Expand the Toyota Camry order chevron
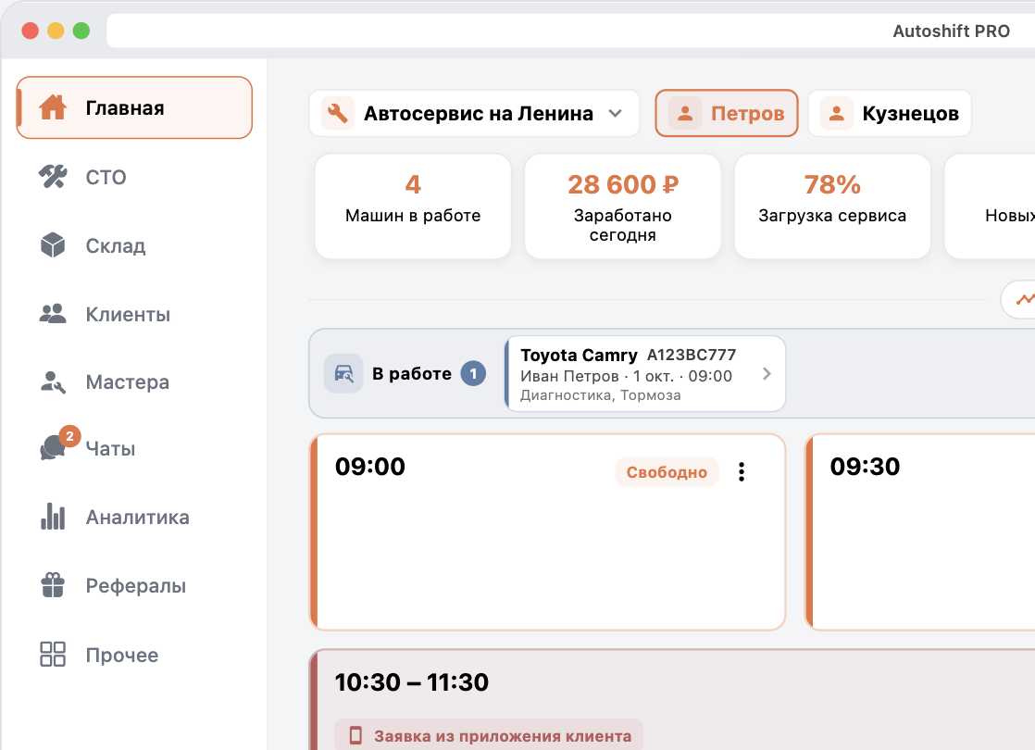Viewport: 1035px width, 750px height. (x=767, y=374)
